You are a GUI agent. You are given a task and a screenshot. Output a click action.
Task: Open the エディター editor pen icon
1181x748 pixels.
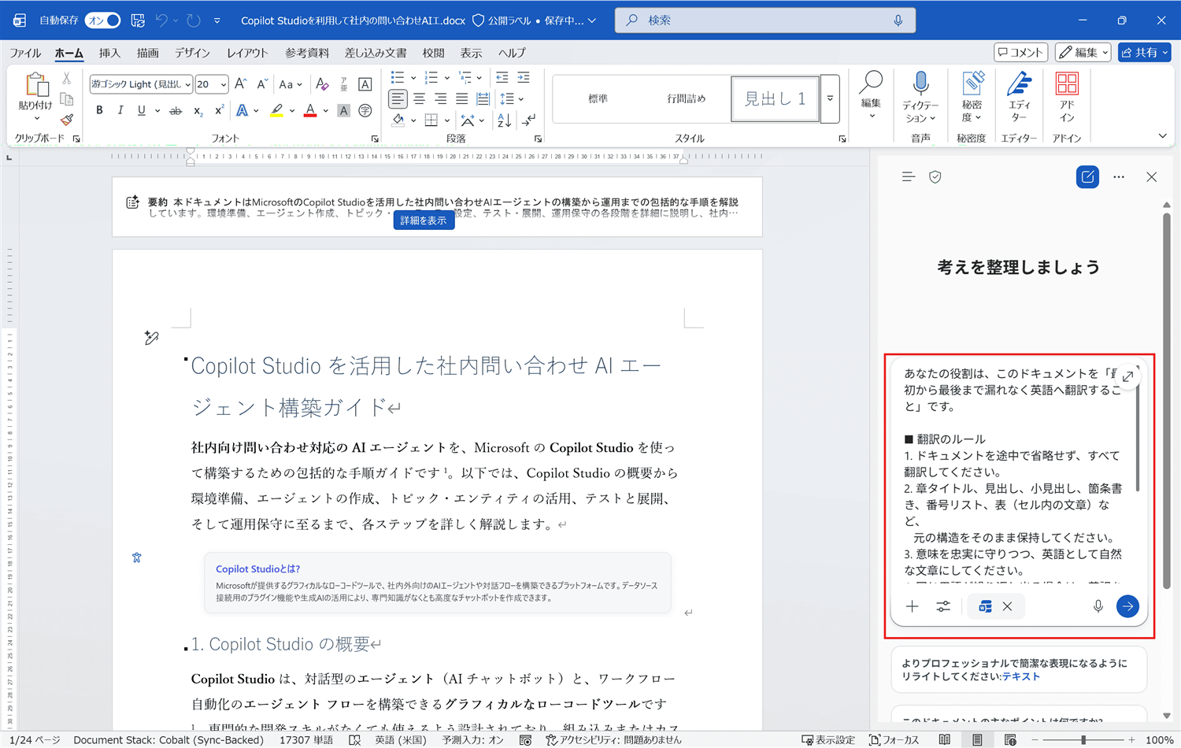point(1020,83)
